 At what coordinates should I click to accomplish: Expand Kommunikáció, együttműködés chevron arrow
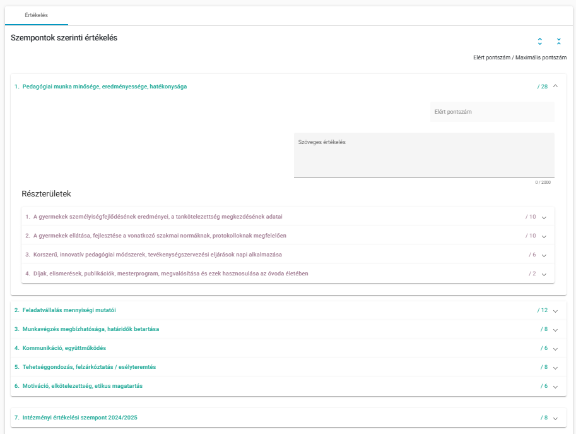pos(555,349)
